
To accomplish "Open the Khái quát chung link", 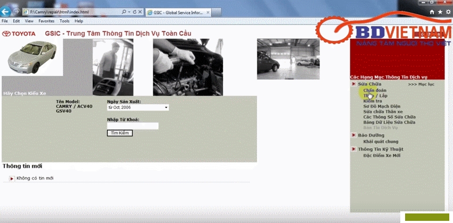I will pos(381,141).
